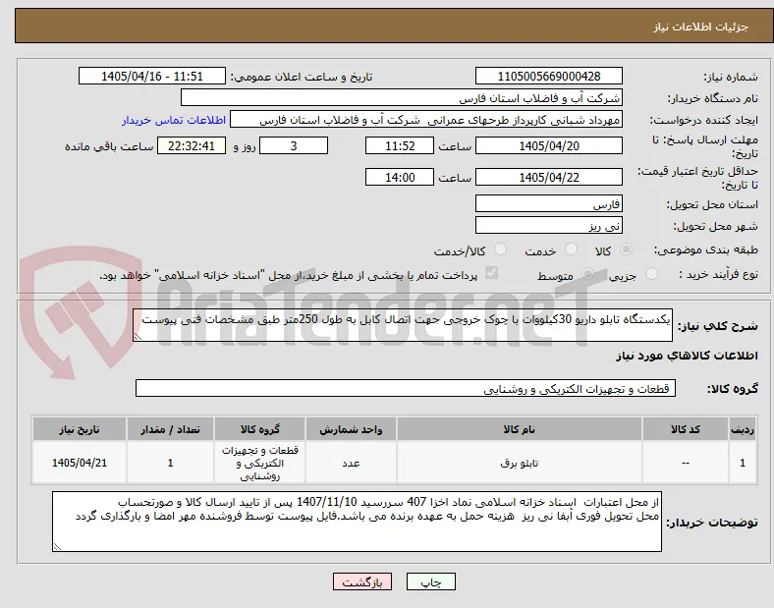This screenshot has width=774, height=608.
Task: Click the buyer notes textarea
Action: [x=357, y=522]
